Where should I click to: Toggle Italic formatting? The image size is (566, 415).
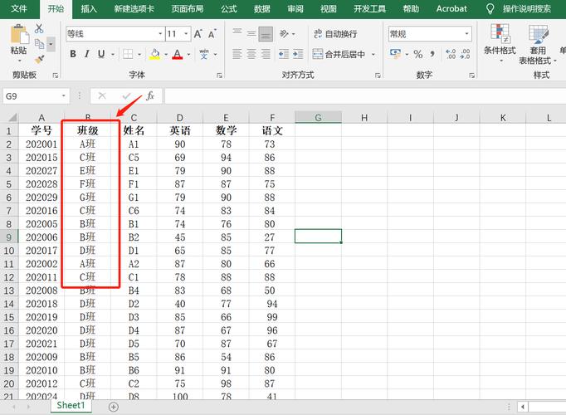coord(88,54)
